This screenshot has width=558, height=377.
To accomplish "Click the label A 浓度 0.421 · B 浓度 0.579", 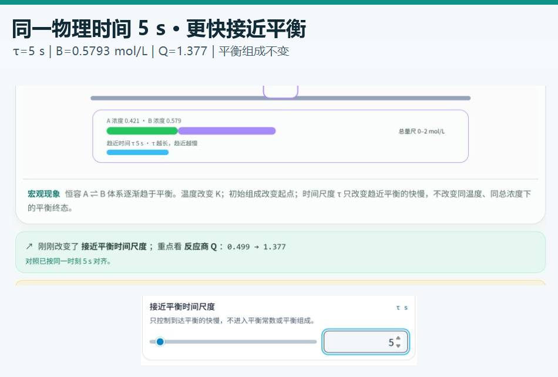I will coord(144,120).
